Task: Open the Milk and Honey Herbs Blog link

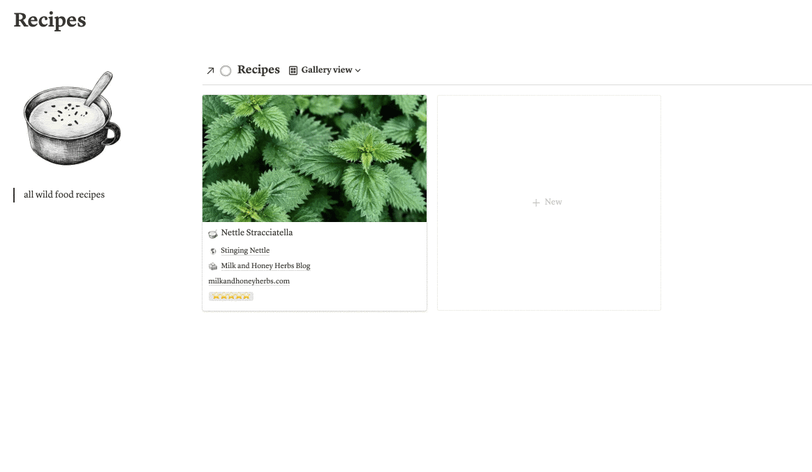Action: pyautogui.click(x=265, y=266)
